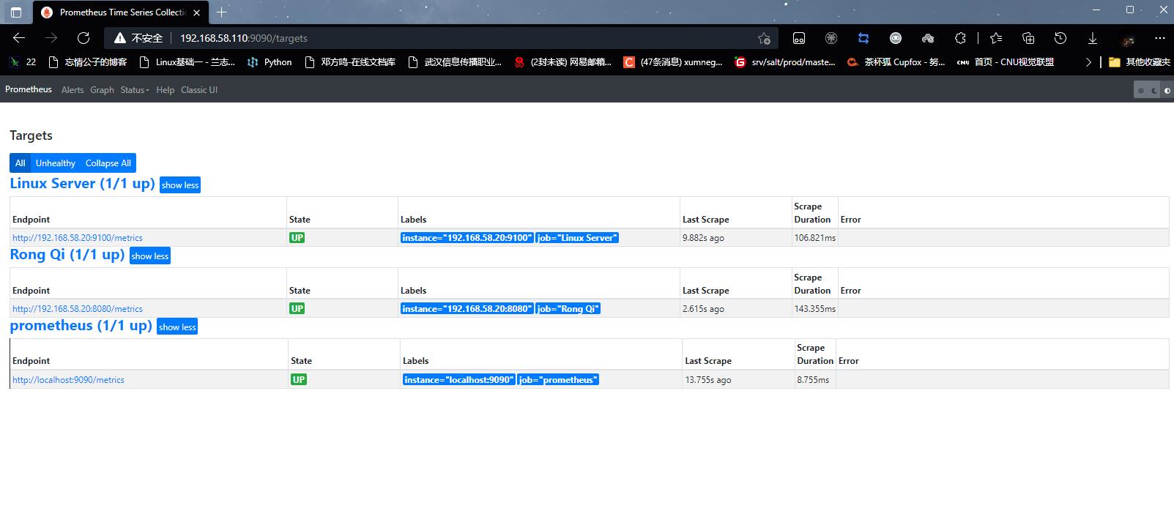Open the Favorites list icon
This screenshot has width=1174, height=514.
coord(996,38)
